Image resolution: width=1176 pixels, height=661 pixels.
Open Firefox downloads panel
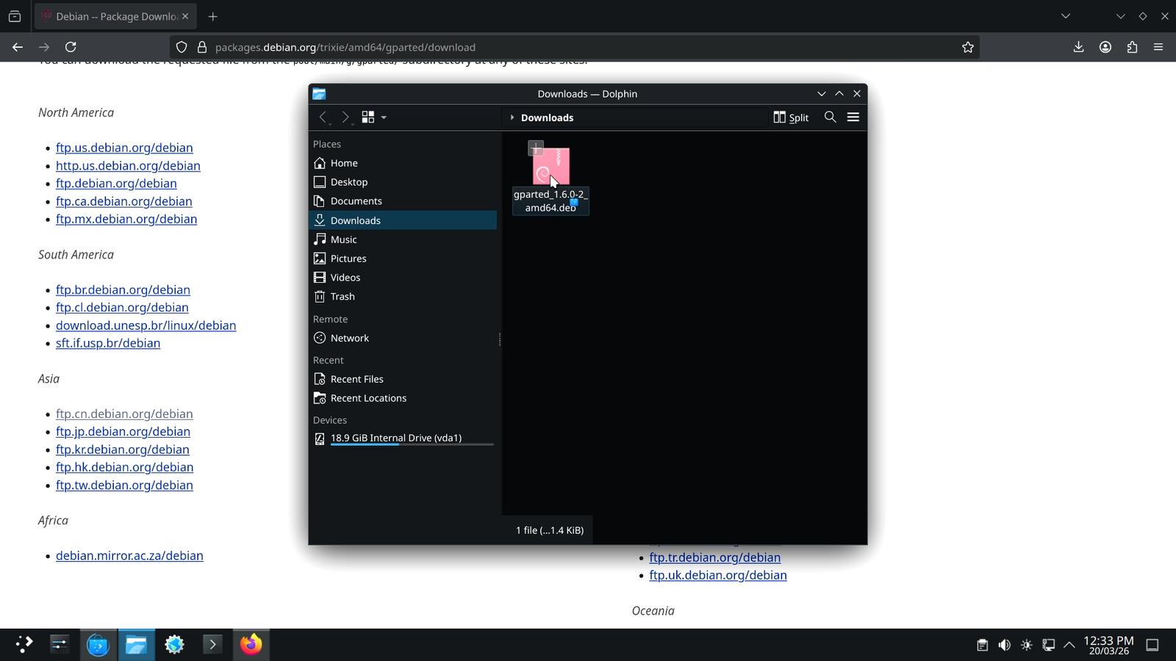(1078, 47)
